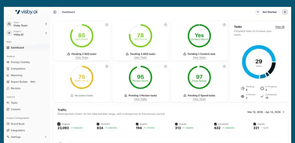The width and height of the screenshot is (295, 143).
Task: Uncheck the Organic traffic checkbox
Action: (59, 124)
